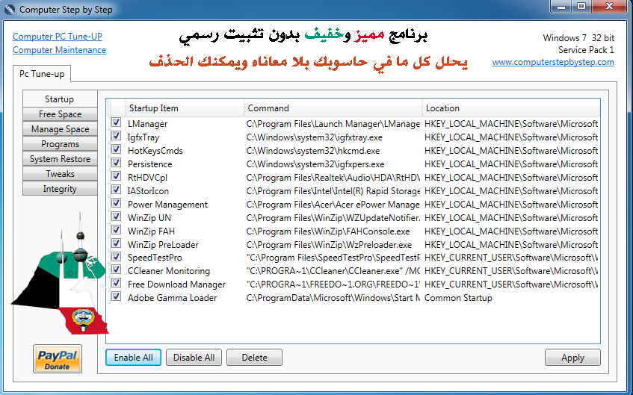The width and height of the screenshot is (633, 395).
Task: Open Computer PC Tune-UP link
Action: [x=58, y=37]
